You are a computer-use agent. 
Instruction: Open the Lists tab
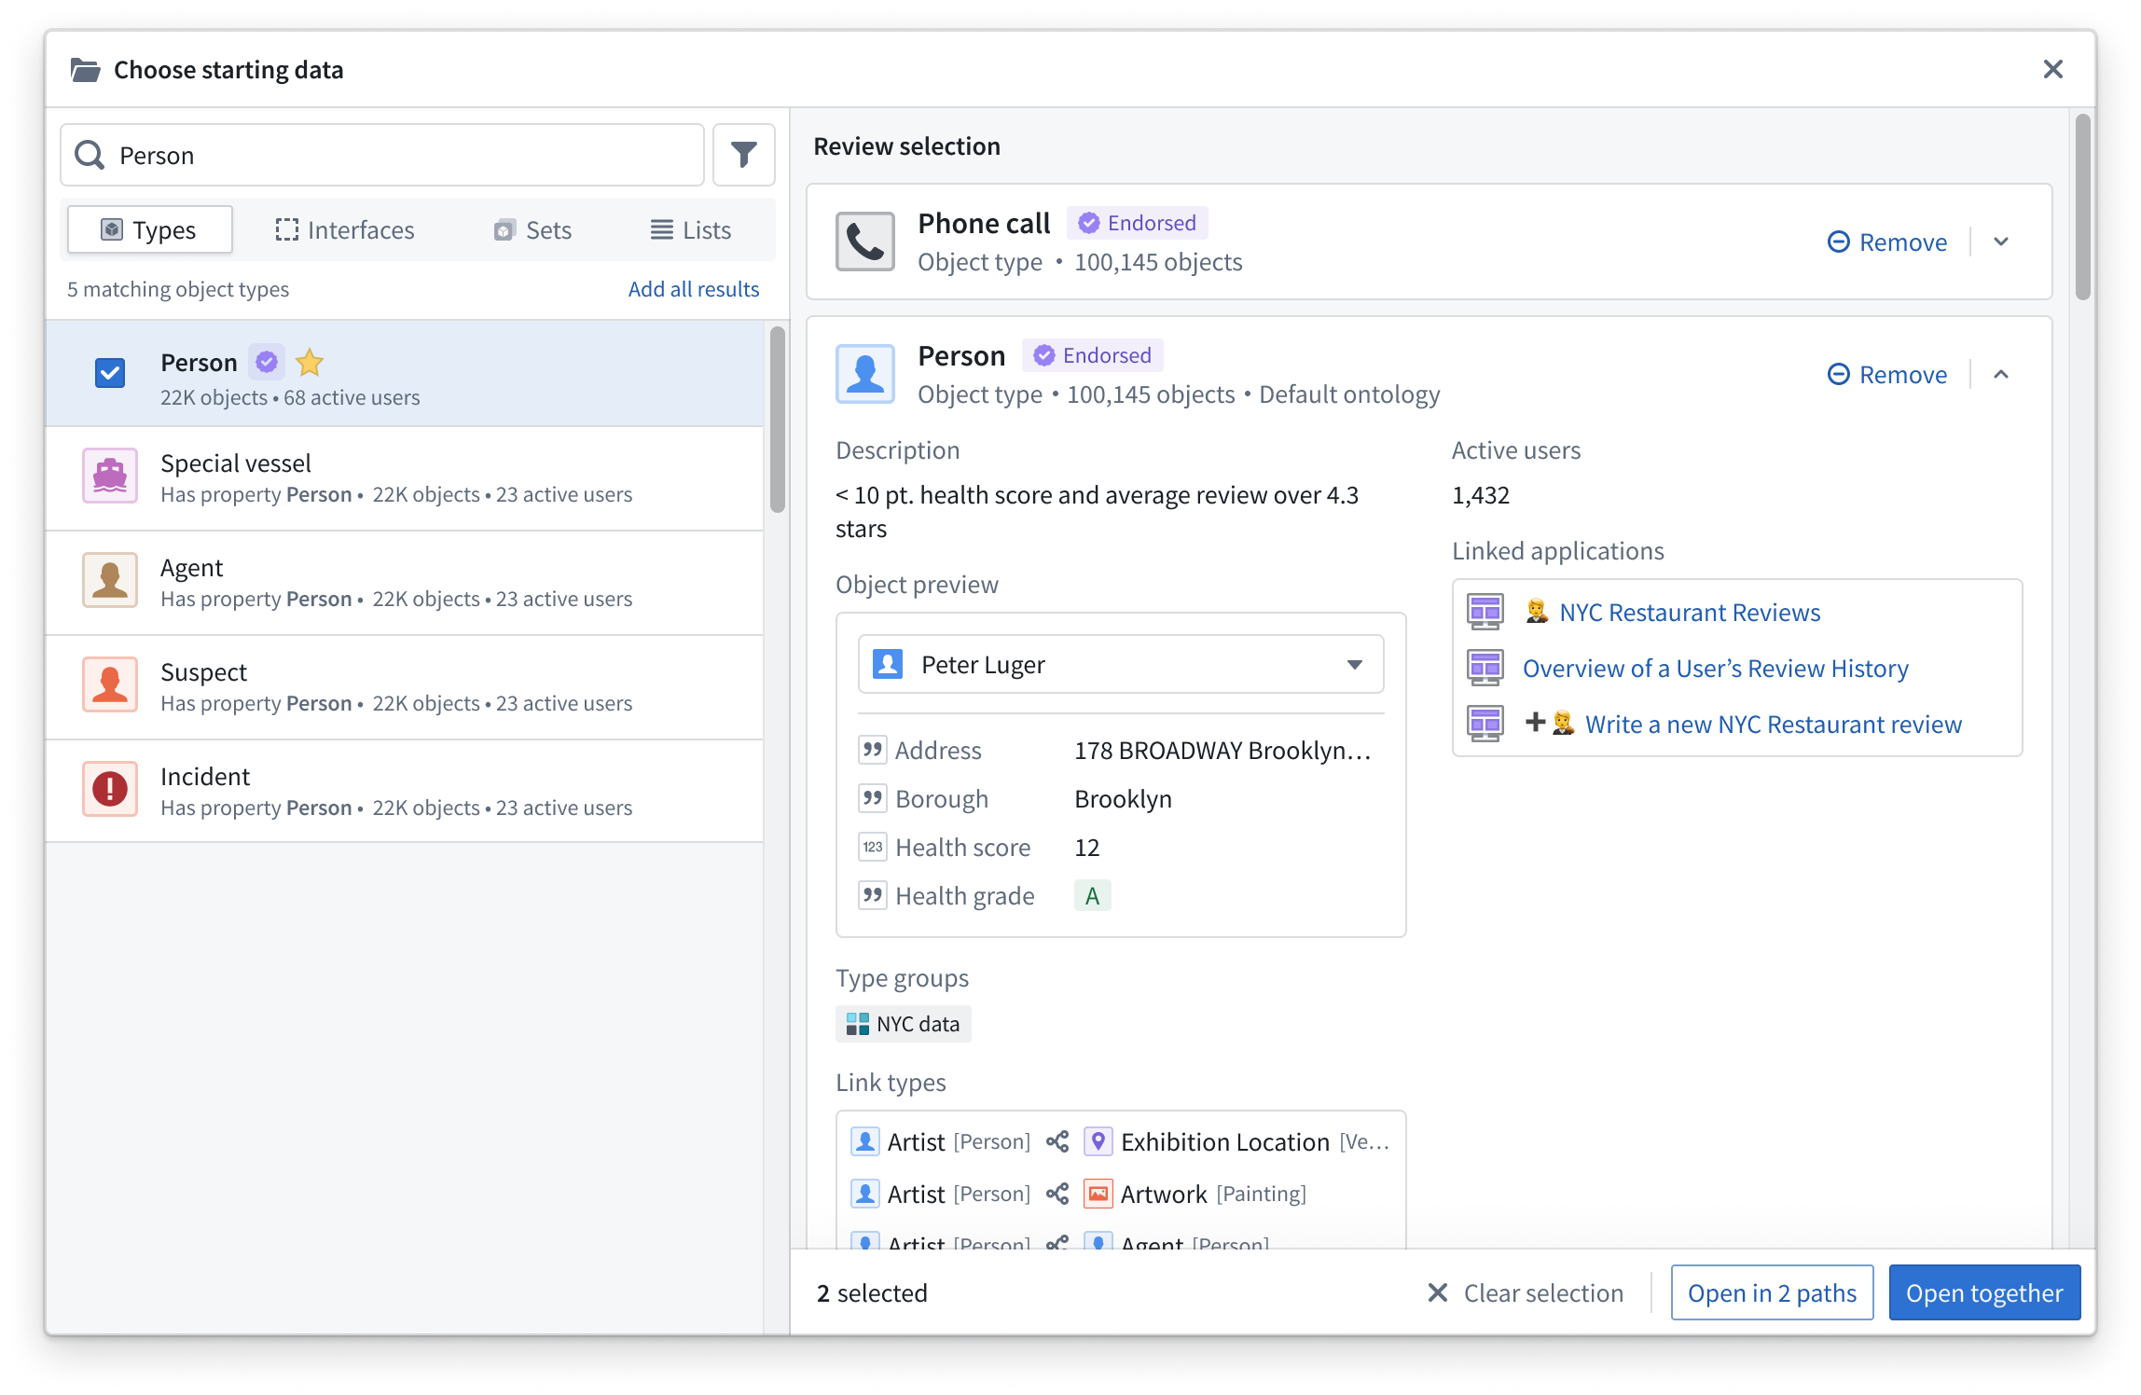point(690,229)
